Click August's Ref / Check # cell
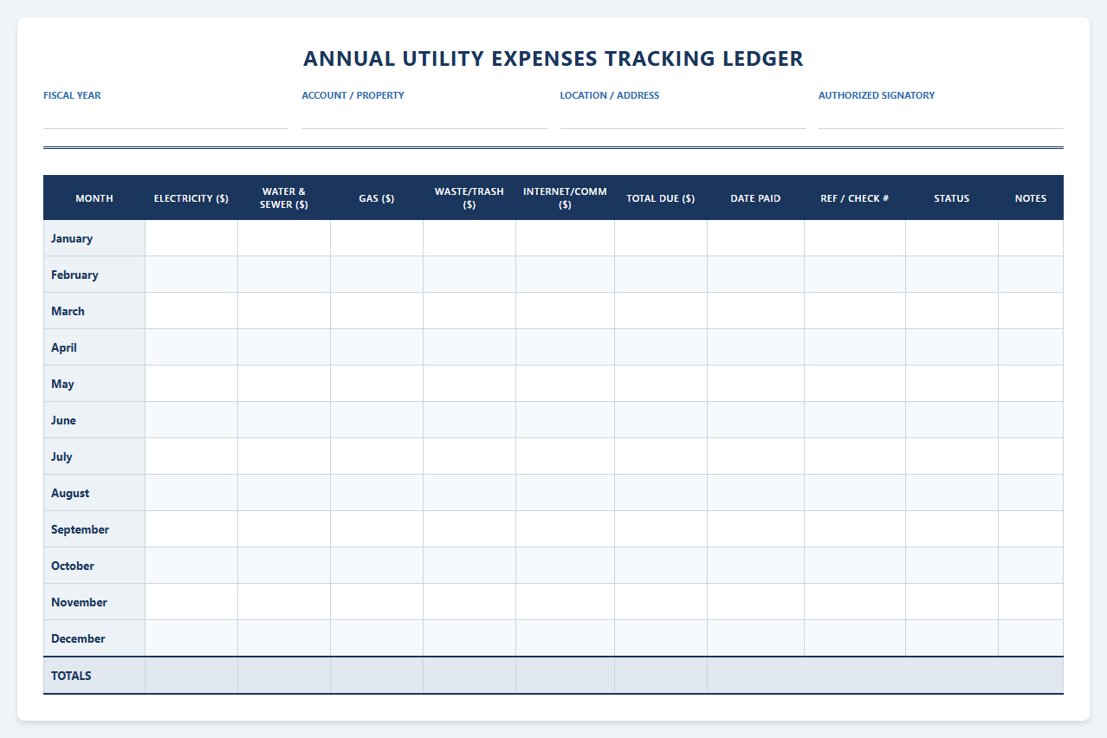The width and height of the screenshot is (1107, 738). [x=855, y=493]
